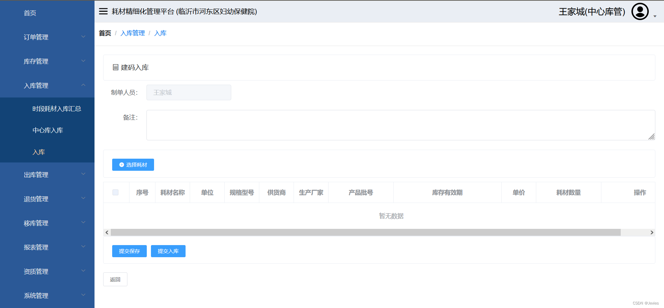The height and width of the screenshot is (308, 664).
Task: Expand the 退货管理 menu
Action: click(x=47, y=199)
